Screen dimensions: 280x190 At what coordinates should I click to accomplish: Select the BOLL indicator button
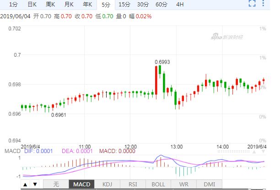pos(158,185)
